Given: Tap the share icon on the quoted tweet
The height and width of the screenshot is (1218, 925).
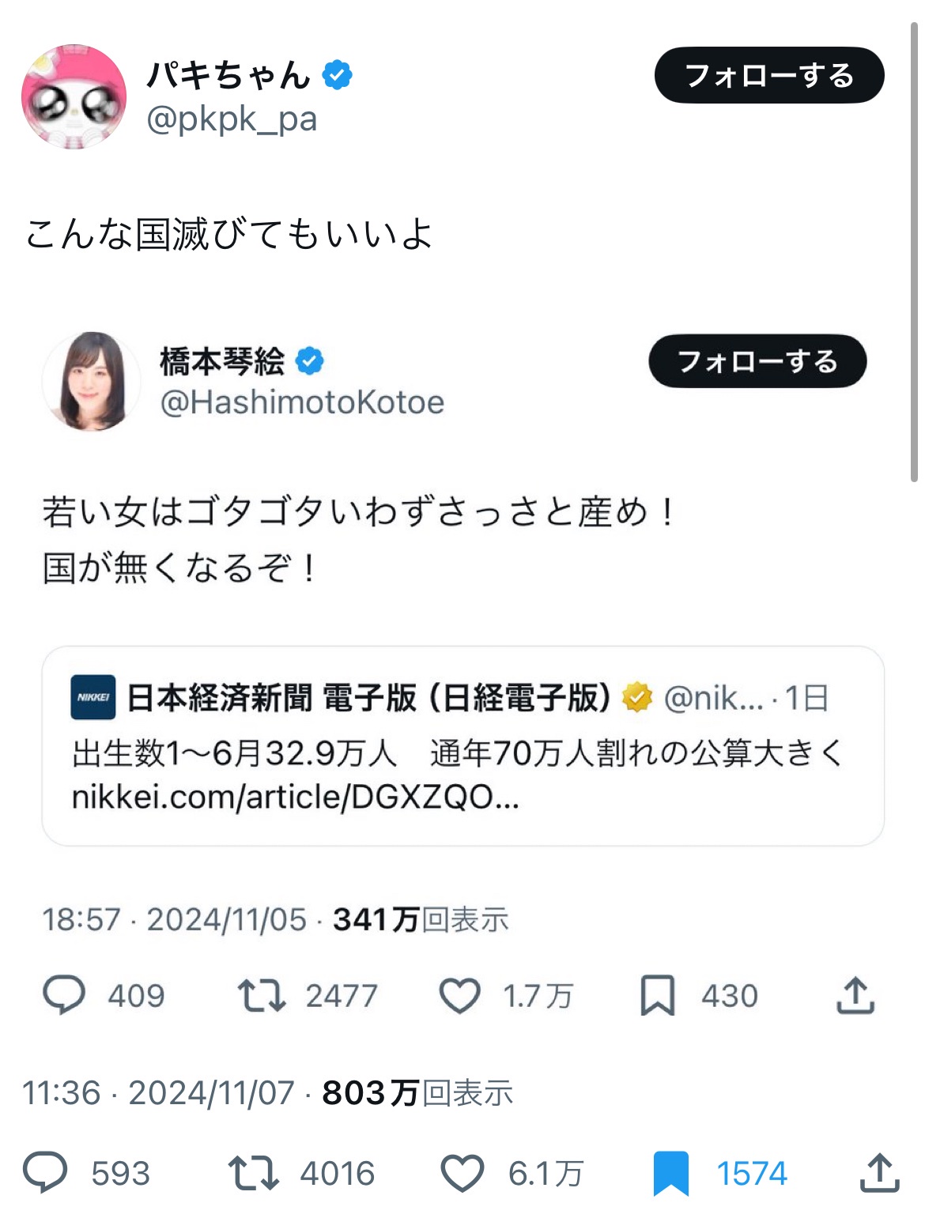Looking at the screenshot, I should [x=855, y=995].
